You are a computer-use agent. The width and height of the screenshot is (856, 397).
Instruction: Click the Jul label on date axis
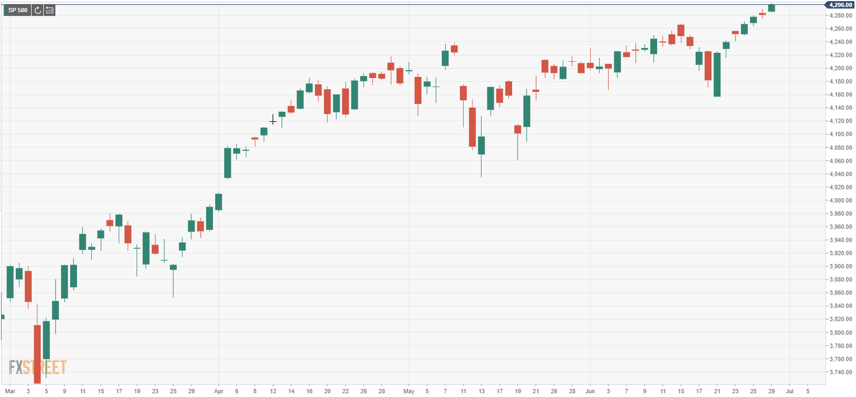pyautogui.click(x=789, y=390)
